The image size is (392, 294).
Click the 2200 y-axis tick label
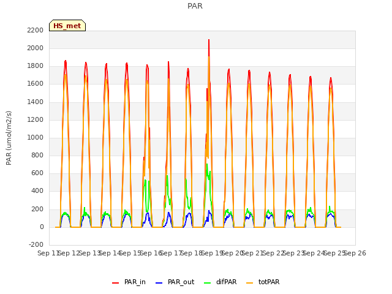pos(36,30)
